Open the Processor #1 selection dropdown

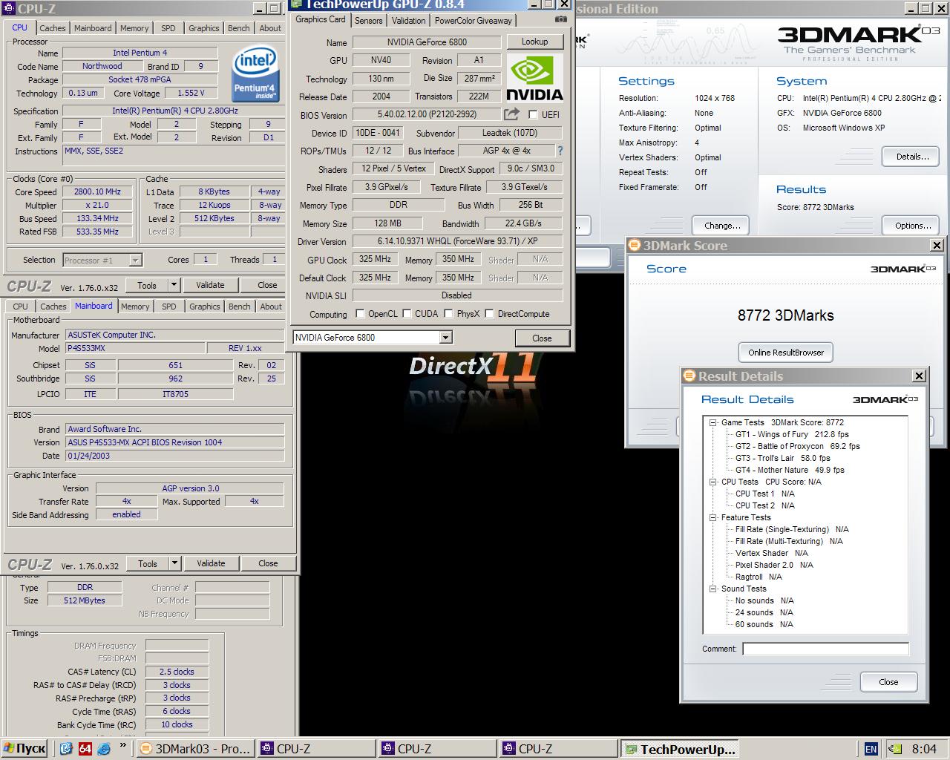[135, 260]
